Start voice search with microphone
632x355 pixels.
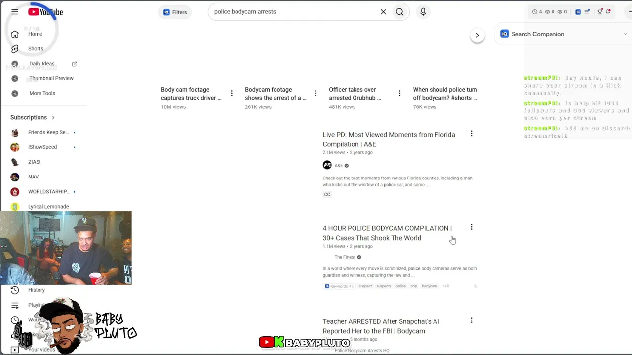coord(423,12)
